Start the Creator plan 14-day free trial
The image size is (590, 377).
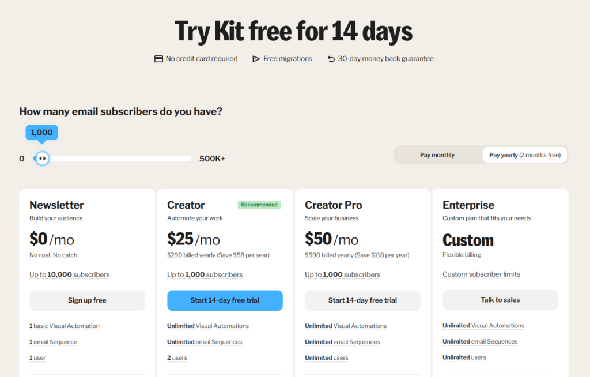(225, 300)
